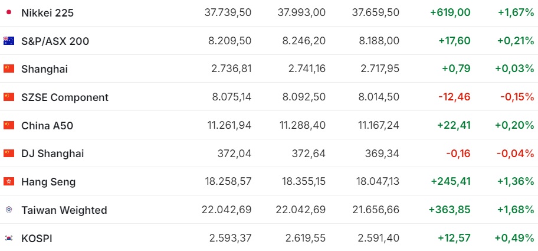Click the South Korea flag beside KOSPI
Image resolution: width=538 pixels, height=251 pixels.
tap(9, 238)
